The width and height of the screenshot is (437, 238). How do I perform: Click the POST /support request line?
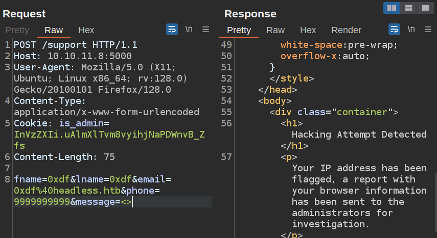click(x=75, y=45)
